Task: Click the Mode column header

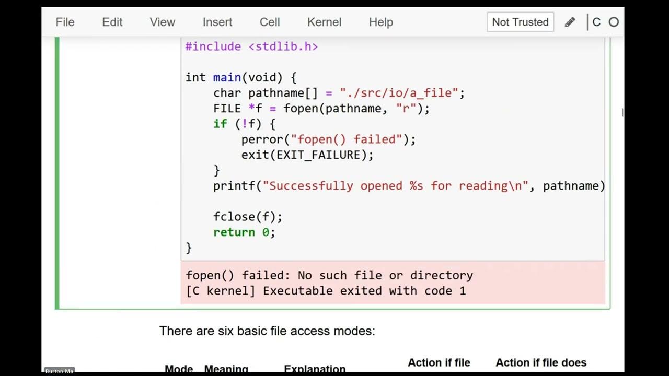Action: 179,369
